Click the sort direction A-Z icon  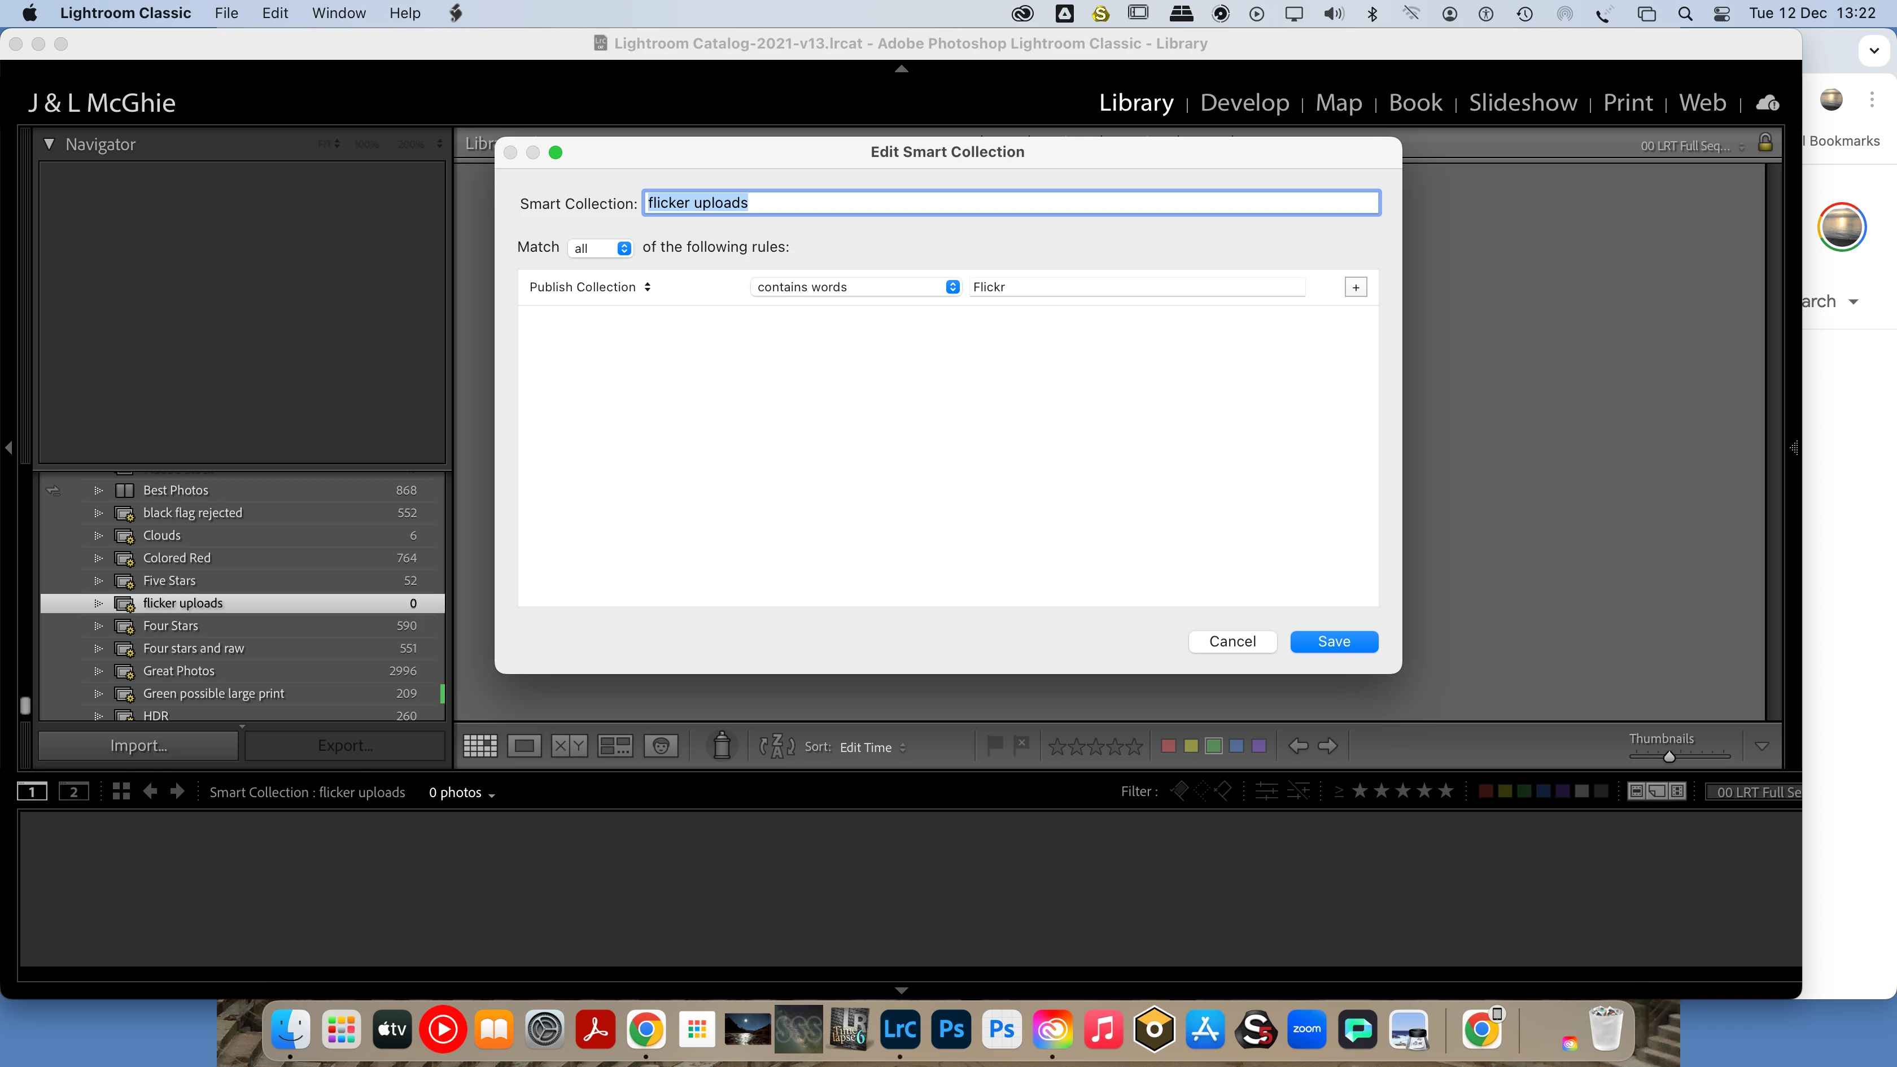(777, 746)
